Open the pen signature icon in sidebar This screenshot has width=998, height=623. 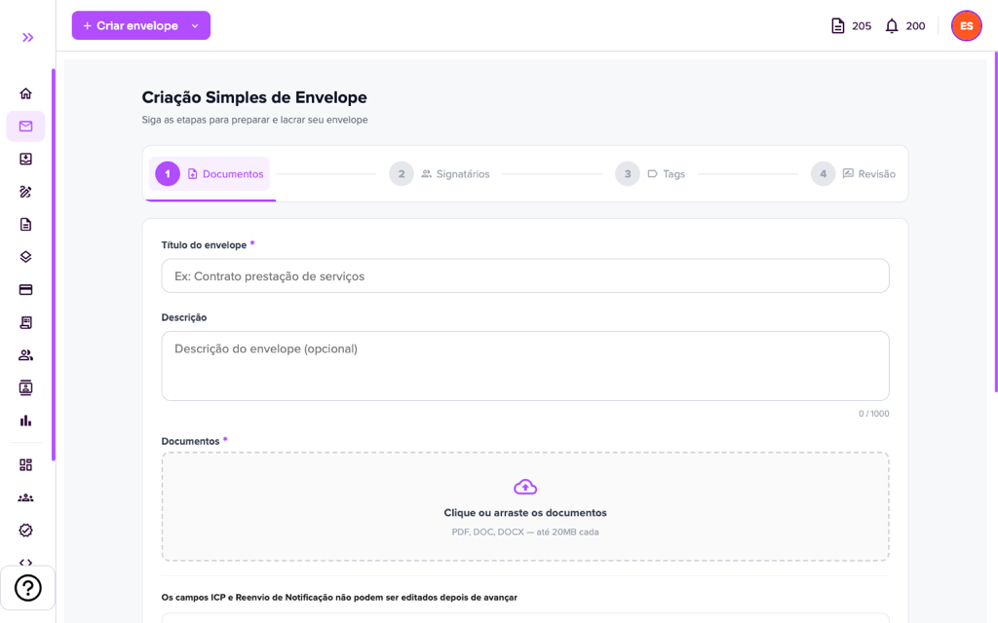point(25,192)
